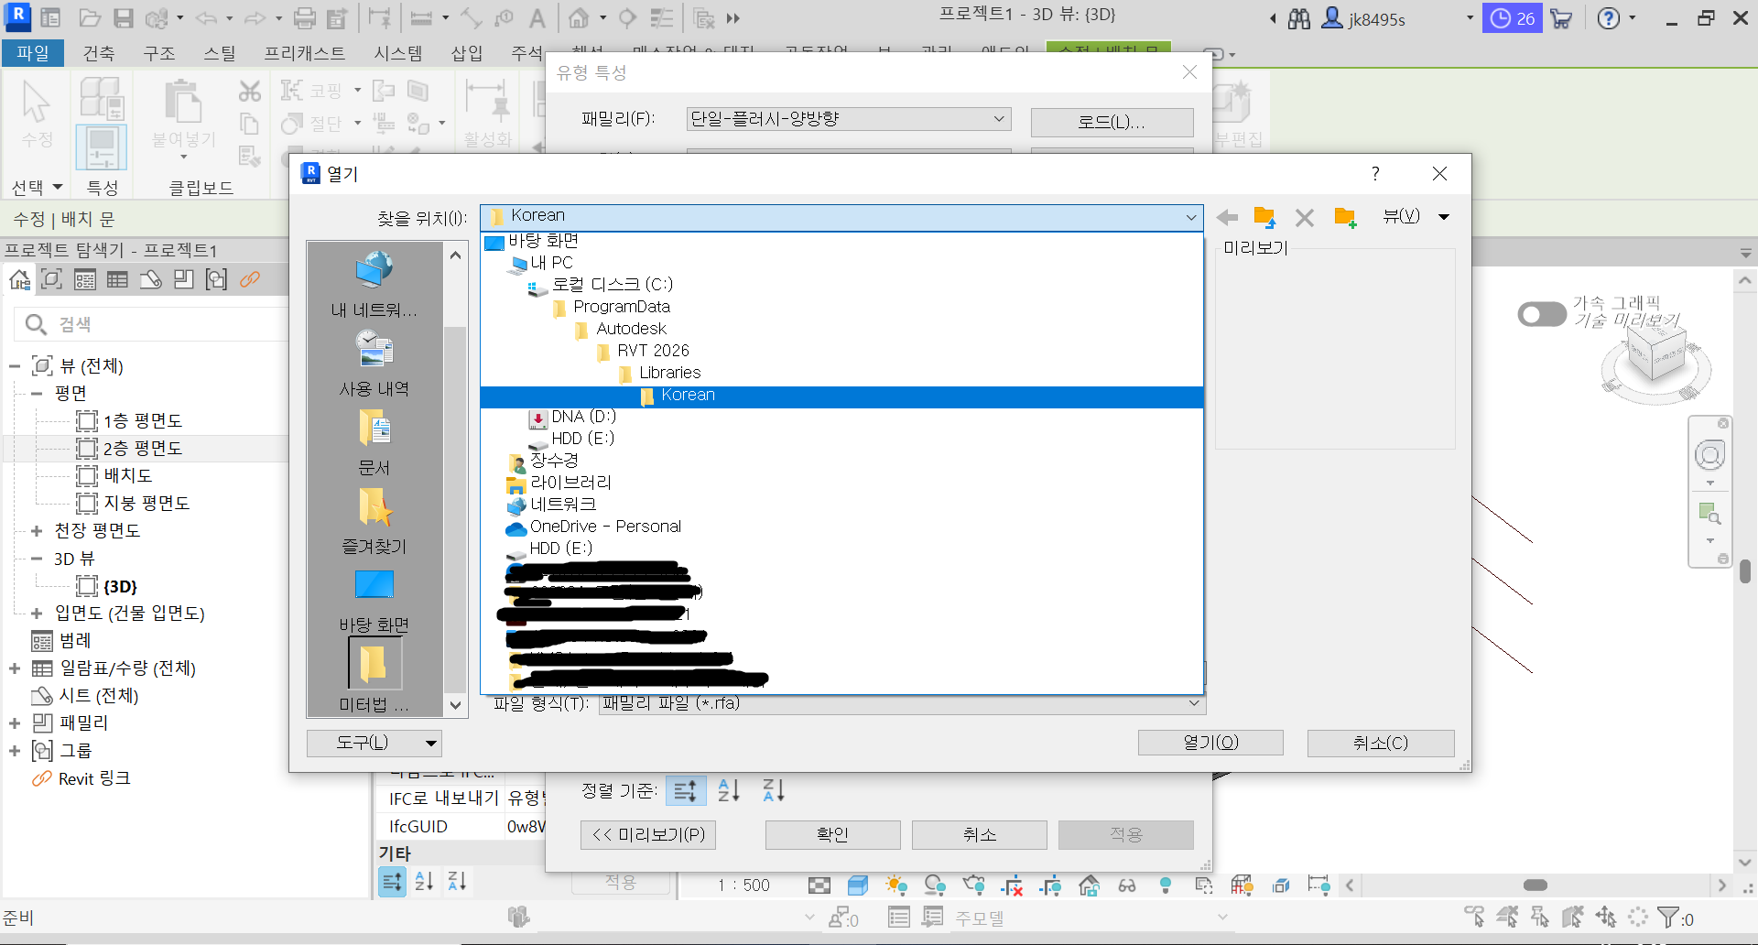Image resolution: width=1758 pixels, height=945 pixels.
Task: Open the 파일 형식 file type dropdown
Action: pyautogui.click(x=1193, y=703)
